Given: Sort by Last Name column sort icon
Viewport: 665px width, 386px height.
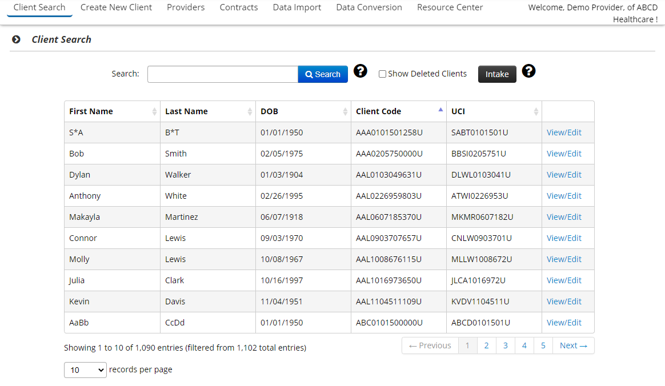Looking at the screenshot, I should (x=250, y=112).
